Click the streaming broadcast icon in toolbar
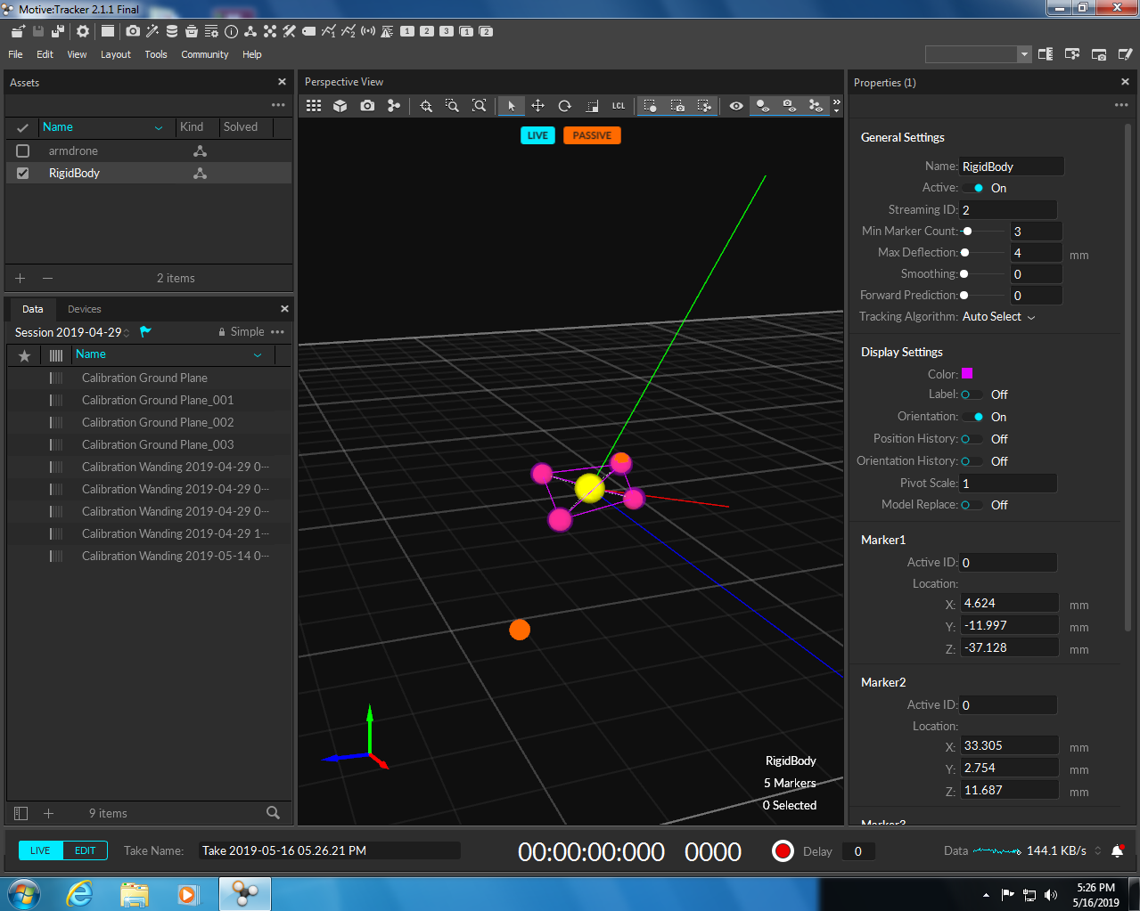The height and width of the screenshot is (911, 1140). pos(367,31)
